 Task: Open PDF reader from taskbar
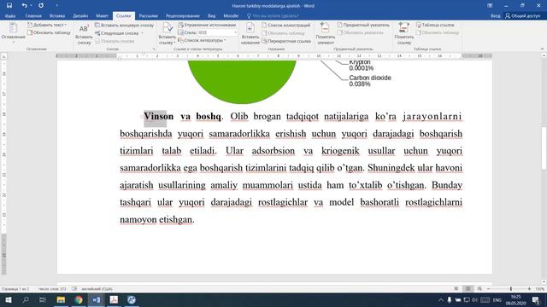pyautogui.click(x=114, y=299)
